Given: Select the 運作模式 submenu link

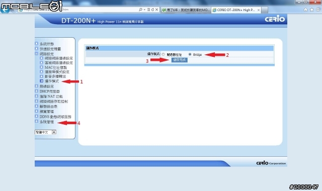Looking at the screenshot, I should tap(52, 81).
